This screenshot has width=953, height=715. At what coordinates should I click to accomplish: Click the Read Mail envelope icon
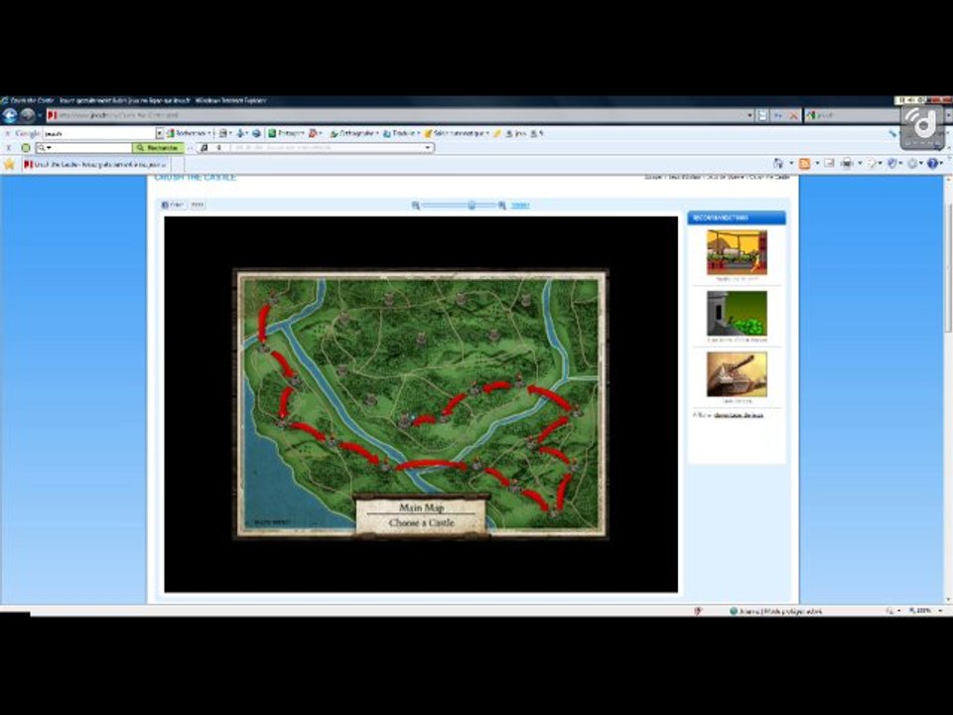click(x=829, y=164)
